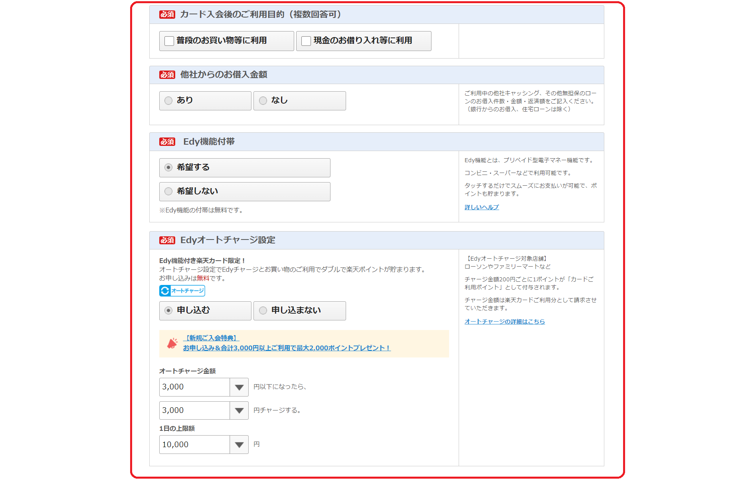The height and width of the screenshot is (489, 754).
Task: Open 詳しいヘルプ link
Action: click(481, 207)
